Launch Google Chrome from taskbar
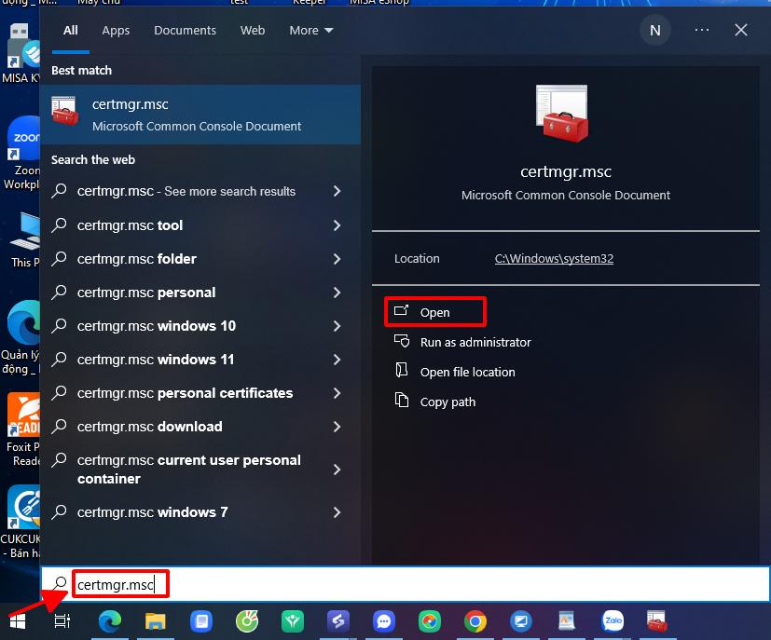Screen dimensions: 771x640 (x=475, y=621)
